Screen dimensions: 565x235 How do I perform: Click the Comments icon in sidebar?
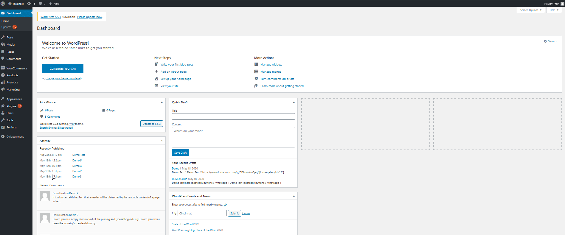pyautogui.click(x=3, y=59)
